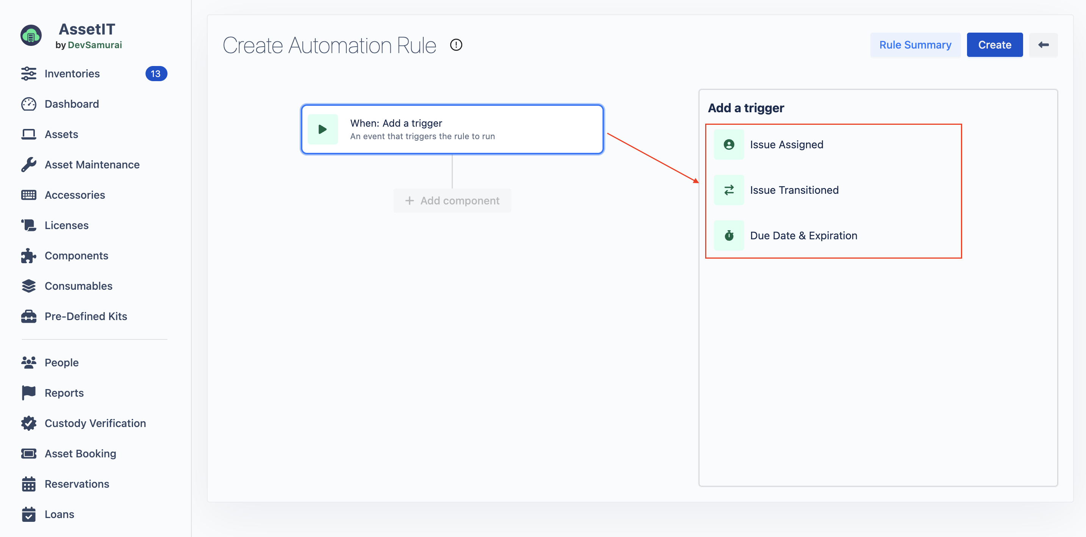Open the Reservations page
Viewport: 1086px width, 537px height.
pos(77,484)
